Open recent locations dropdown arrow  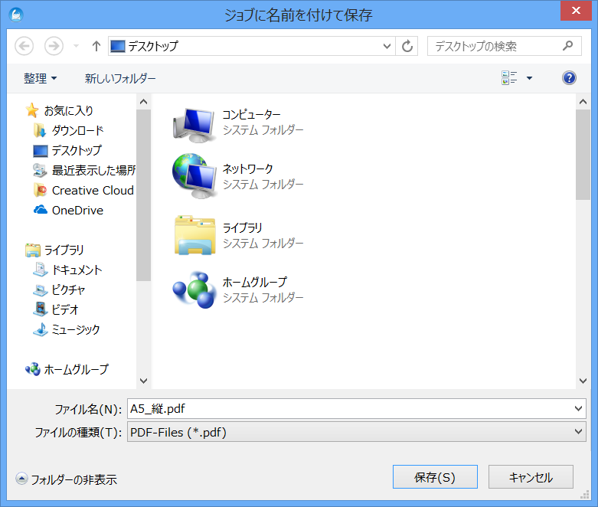[x=76, y=46]
